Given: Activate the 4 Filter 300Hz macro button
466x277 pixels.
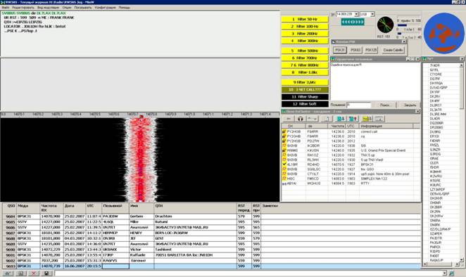Looking at the screenshot, I should [x=305, y=41].
